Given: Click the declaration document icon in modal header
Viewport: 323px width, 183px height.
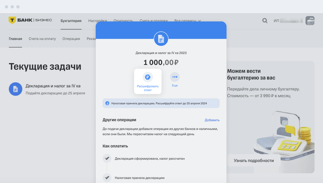Looking at the screenshot, I should point(161,39).
